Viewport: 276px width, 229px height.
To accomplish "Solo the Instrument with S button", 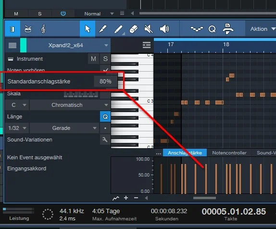I will tap(105, 59).
